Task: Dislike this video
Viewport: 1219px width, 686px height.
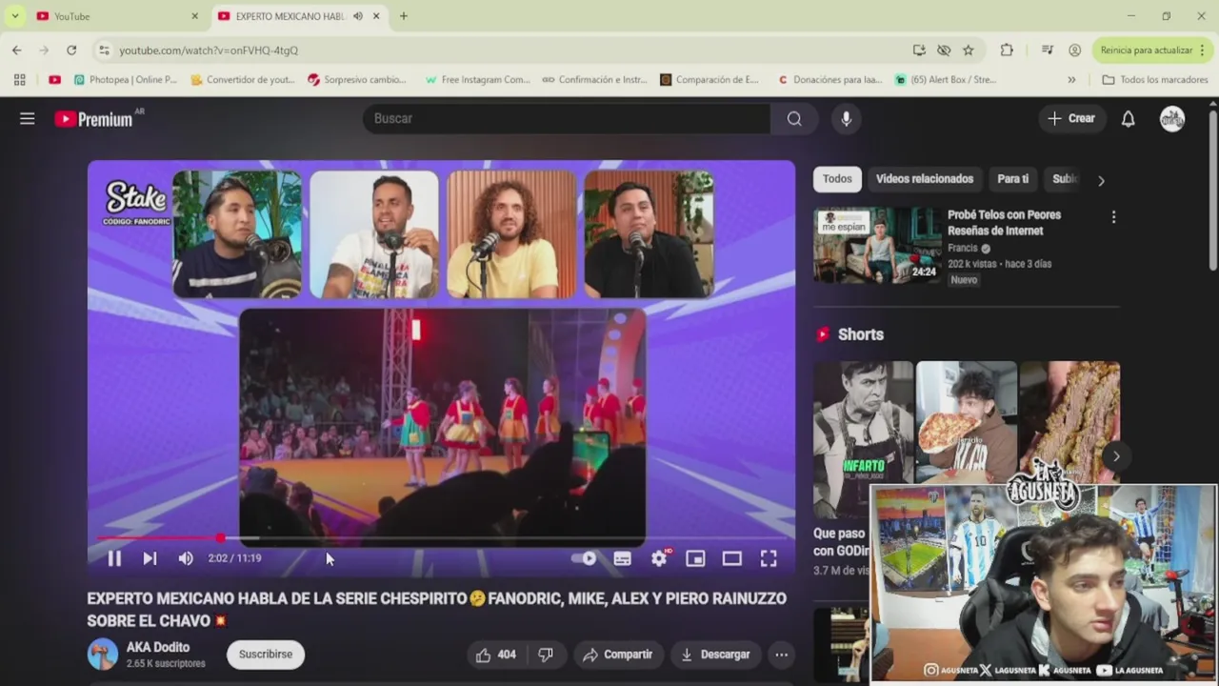Action: tap(546, 655)
